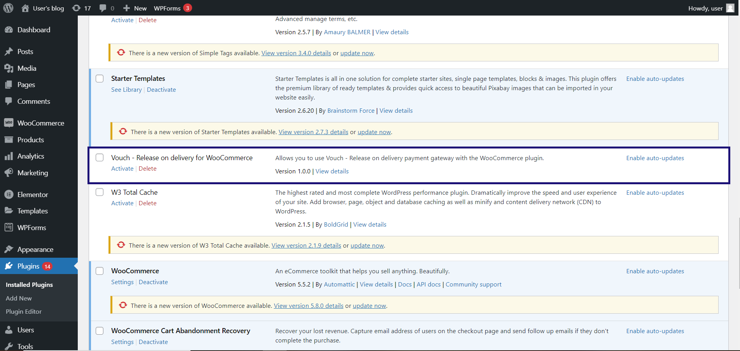Click the Products box icon
740x351 pixels.
coord(9,140)
